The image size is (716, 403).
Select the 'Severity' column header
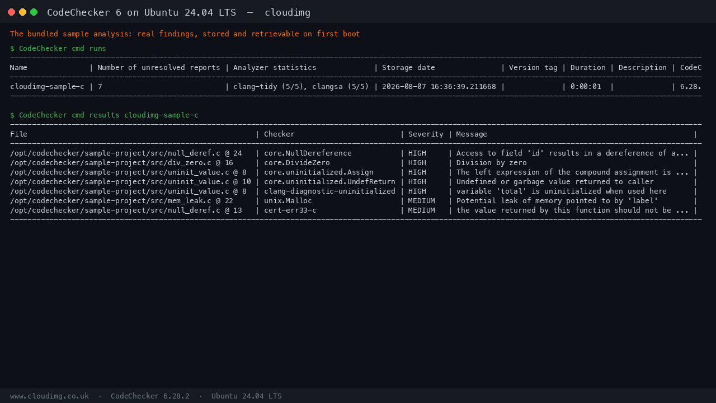coord(426,134)
